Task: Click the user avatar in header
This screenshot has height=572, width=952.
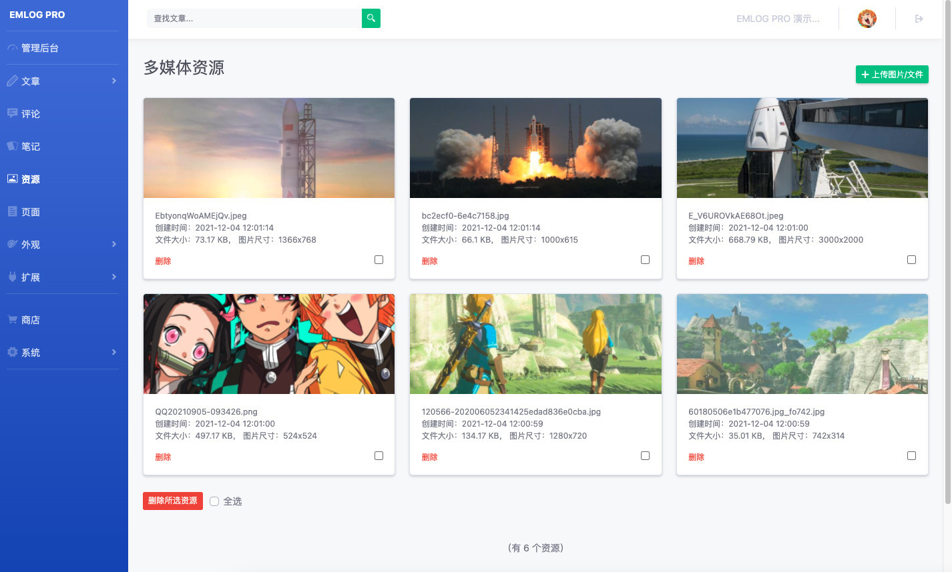Action: pos(867,19)
